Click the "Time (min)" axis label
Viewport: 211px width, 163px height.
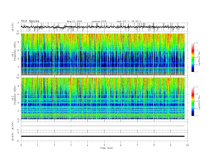click(x=107, y=148)
